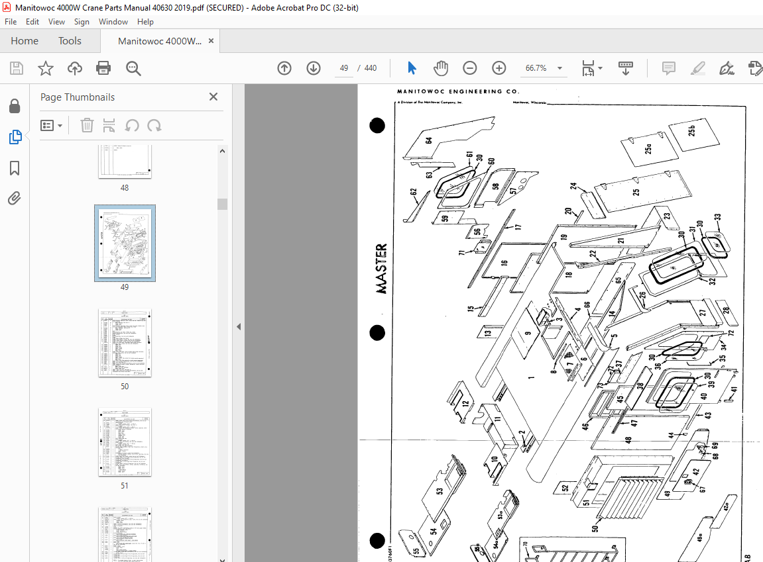Open the fit page options icon

(588, 68)
